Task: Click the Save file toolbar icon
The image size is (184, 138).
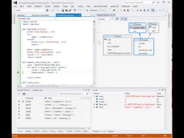Action: point(66,10)
